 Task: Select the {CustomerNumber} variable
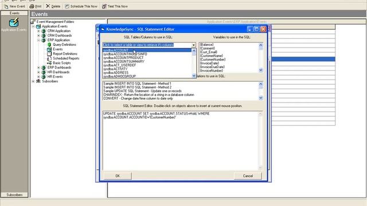click(x=213, y=60)
